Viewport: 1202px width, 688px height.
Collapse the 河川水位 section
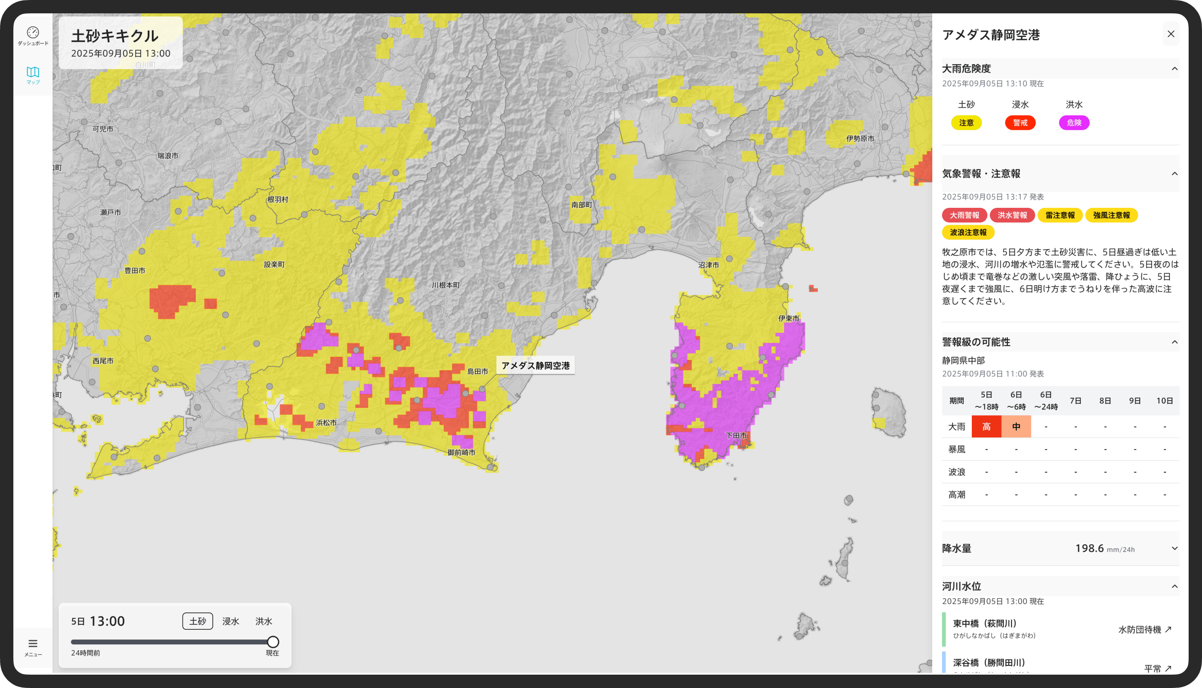[x=1174, y=587]
